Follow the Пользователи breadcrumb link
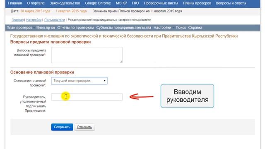 pyautogui.click(x=55, y=20)
